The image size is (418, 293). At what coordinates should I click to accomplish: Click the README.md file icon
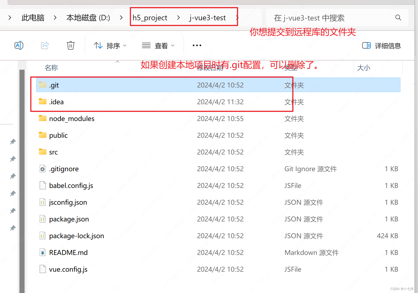click(43, 252)
